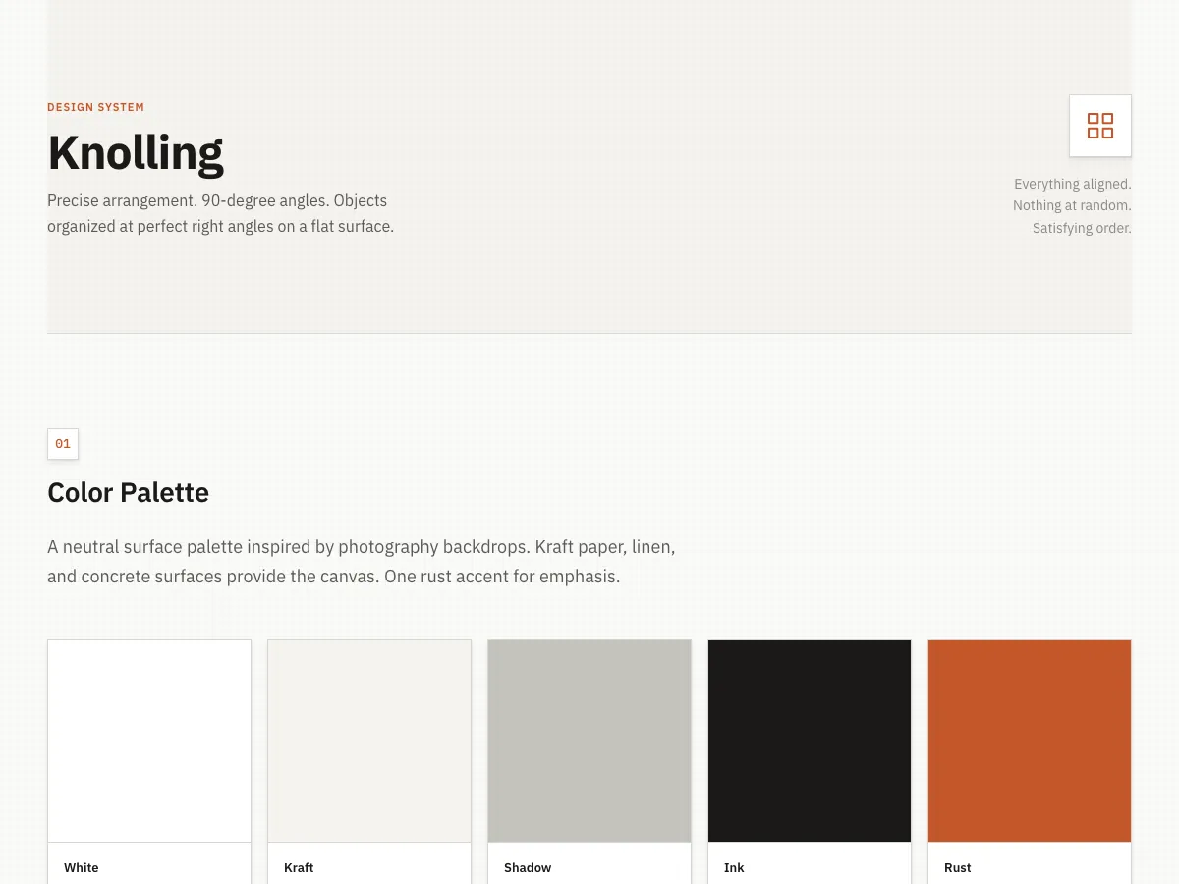Click the 'Satisfying order.' caption line

(x=1082, y=227)
